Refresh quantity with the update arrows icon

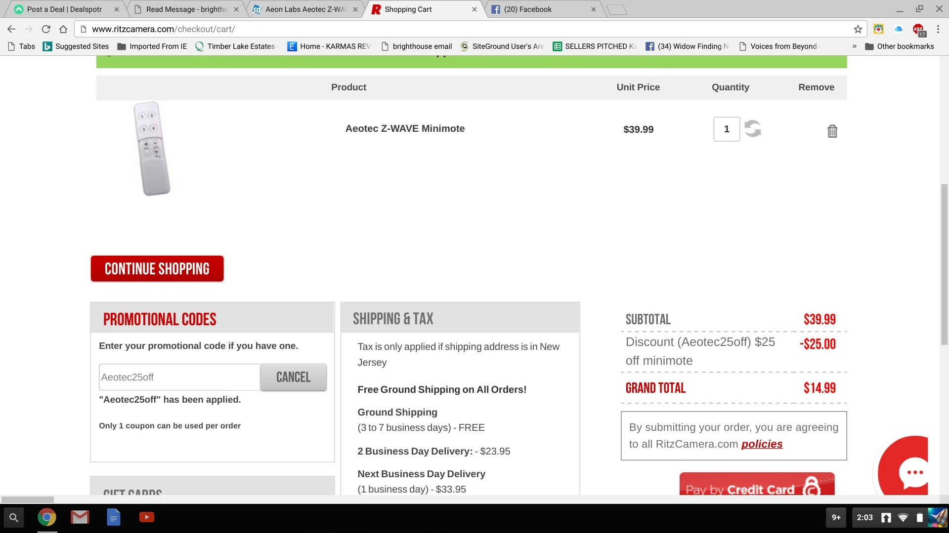coord(753,129)
